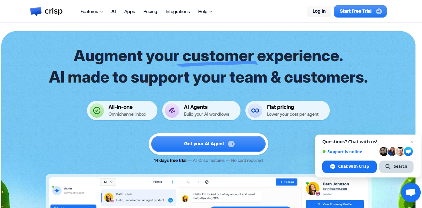Click the video camera icon in conversation toolbar
Viewport: 422px width, 208px height.
tap(197, 182)
